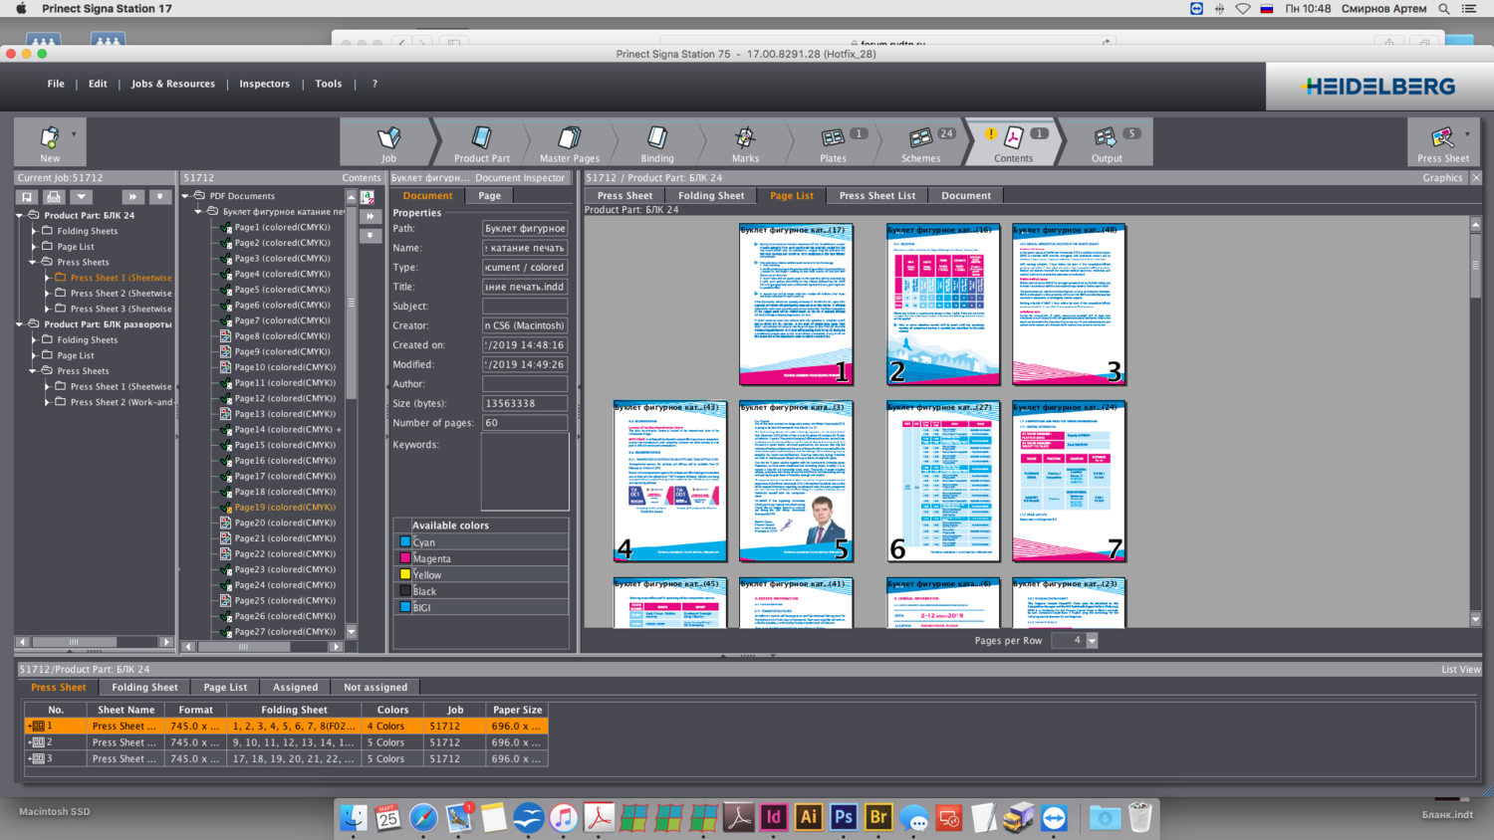Open the Tools menu

pyautogui.click(x=329, y=84)
